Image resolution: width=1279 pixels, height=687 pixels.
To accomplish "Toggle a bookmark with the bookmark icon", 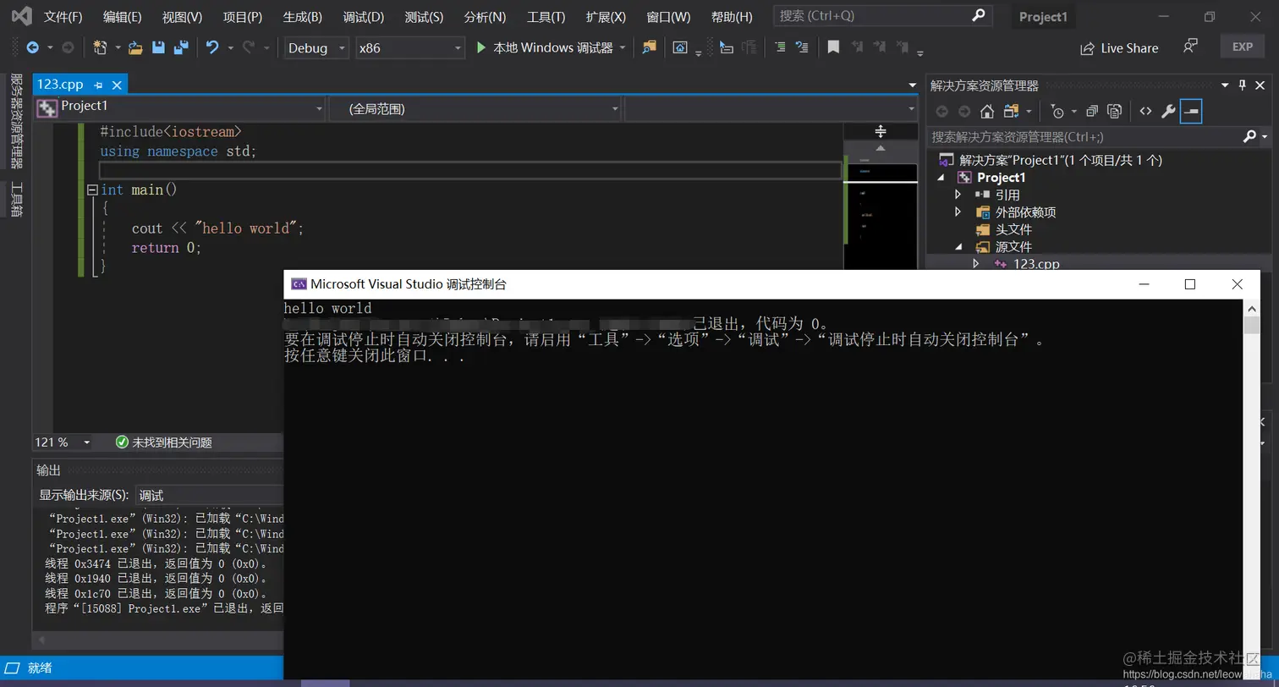I will 834,48.
